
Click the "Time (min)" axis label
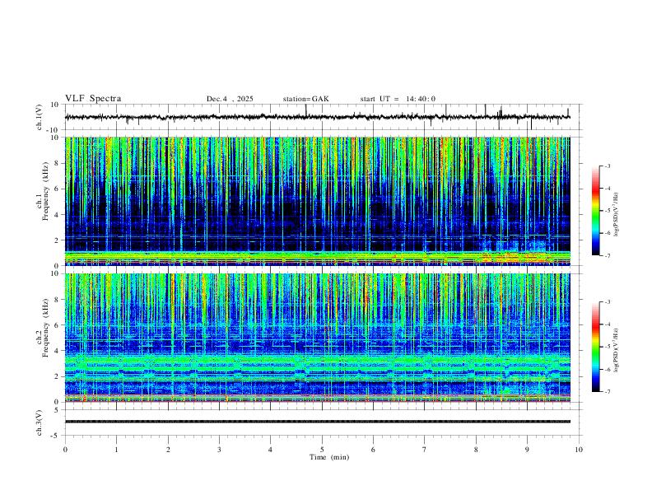click(329, 457)
